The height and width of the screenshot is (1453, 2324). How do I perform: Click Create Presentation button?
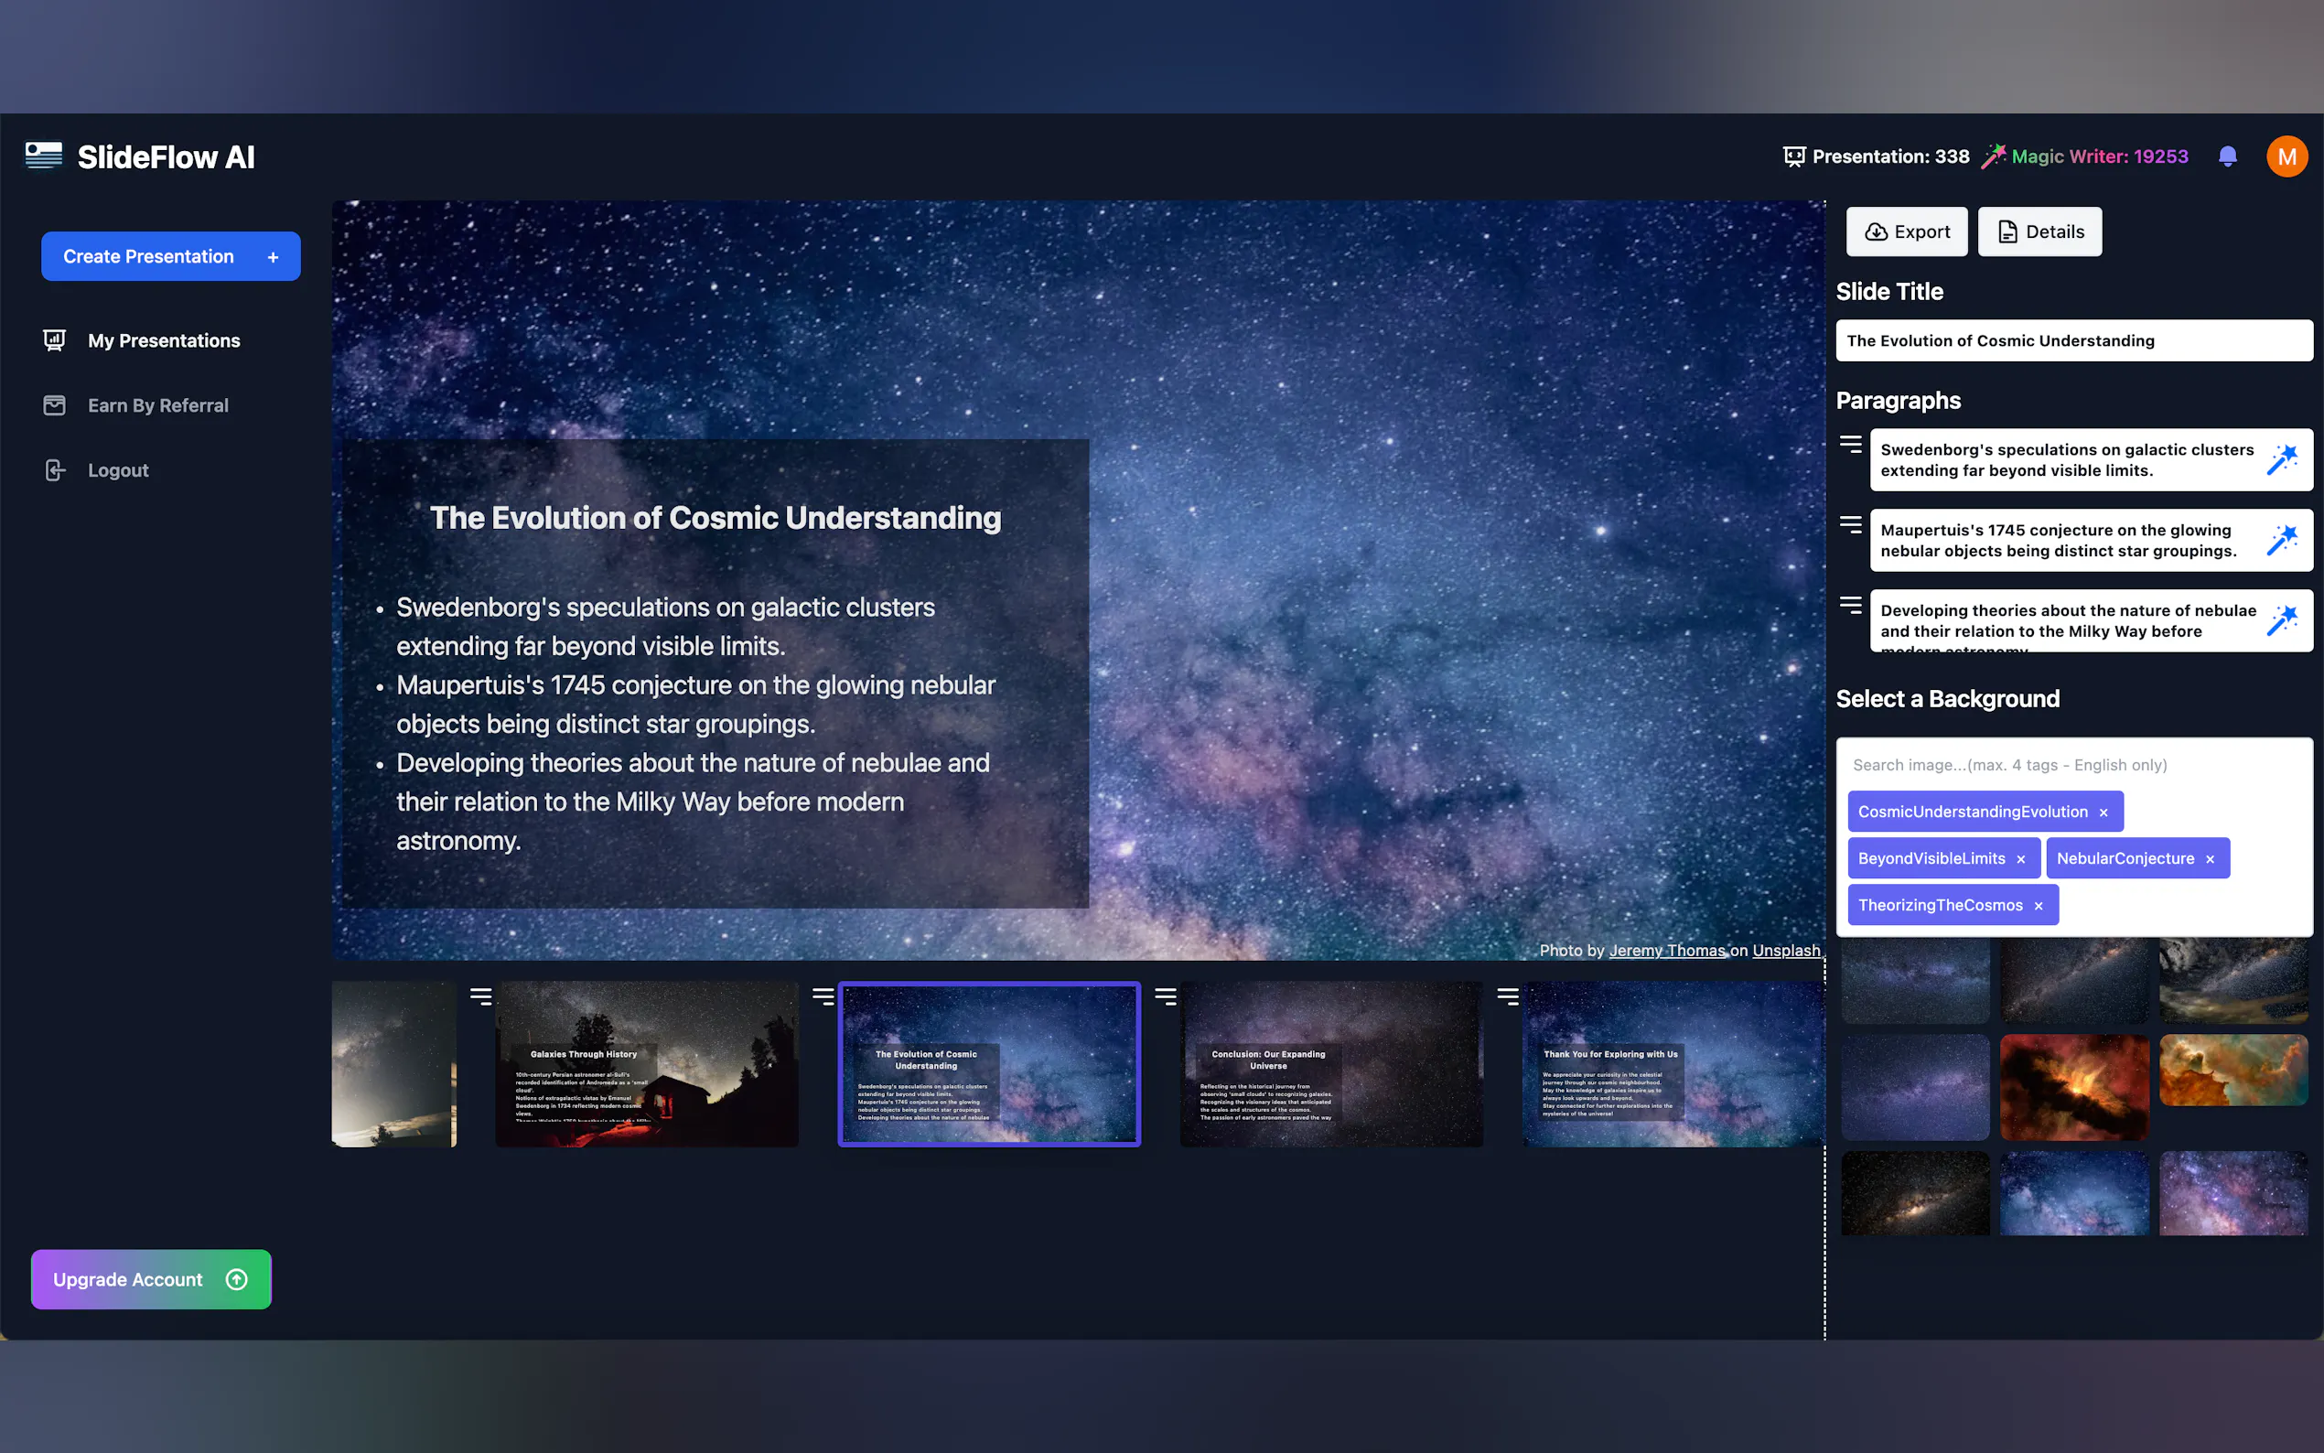point(170,256)
